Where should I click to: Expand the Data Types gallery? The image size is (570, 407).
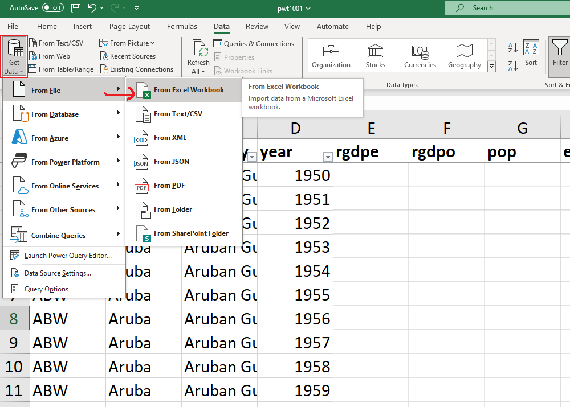[x=492, y=67]
